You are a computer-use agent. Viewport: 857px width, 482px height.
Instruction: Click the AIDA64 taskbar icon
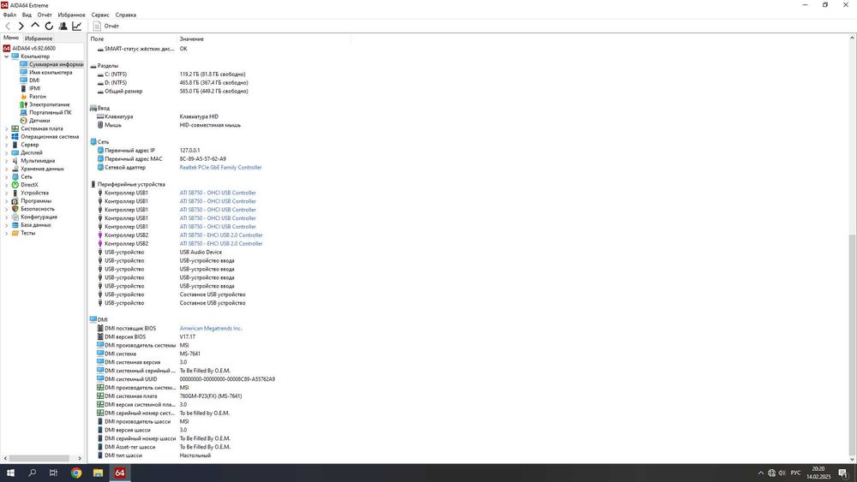click(120, 473)
